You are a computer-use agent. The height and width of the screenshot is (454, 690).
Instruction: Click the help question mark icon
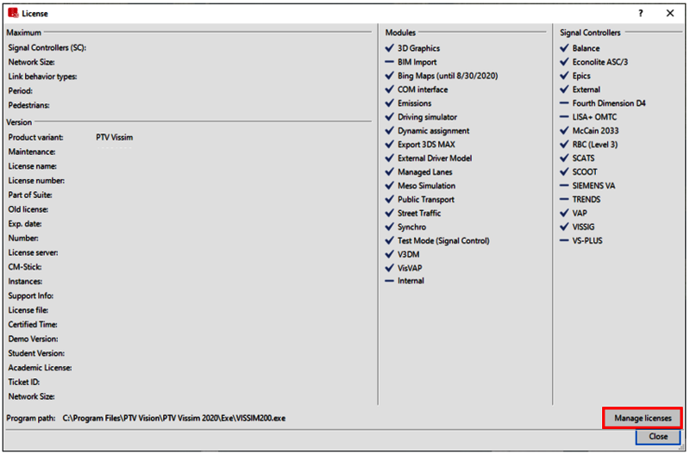(x=640, y=14)
